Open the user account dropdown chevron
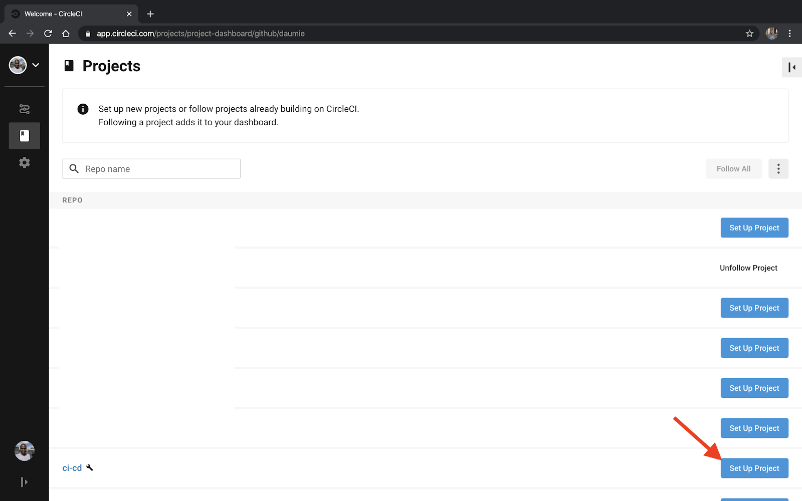The height and width of the screenshot is (501, 802). click(35, 65)
